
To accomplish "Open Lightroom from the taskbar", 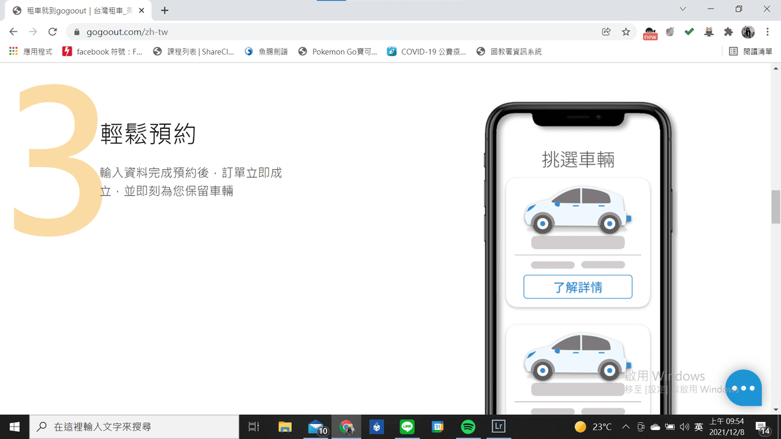I will tap(498, 427).
